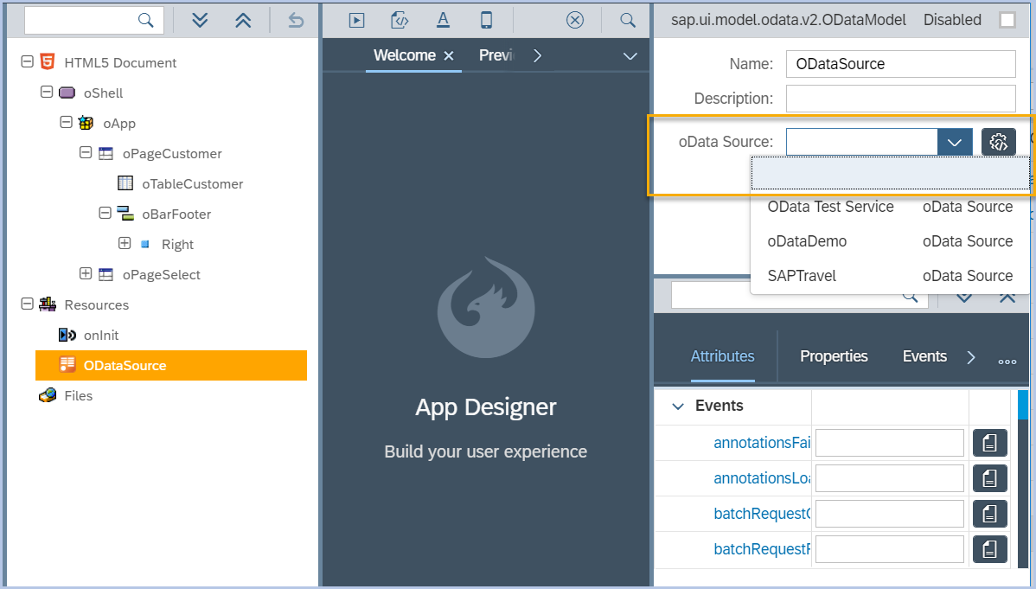Screen dimensions: 1036x589
Task: Disable the checkbox next to Disabled label
Action: point(1008,19)
